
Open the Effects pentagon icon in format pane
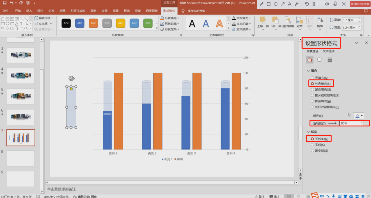click(x=319, y=60)
